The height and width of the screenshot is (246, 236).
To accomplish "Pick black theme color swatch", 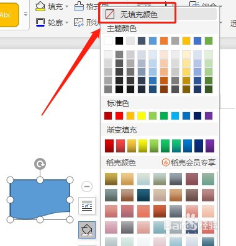I will 119,41.
